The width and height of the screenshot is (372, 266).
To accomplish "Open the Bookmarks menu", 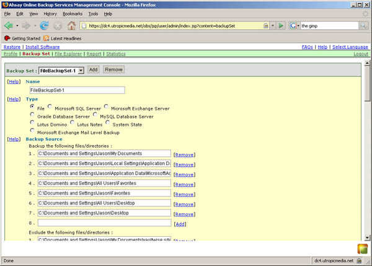I will tap(73, 14).
